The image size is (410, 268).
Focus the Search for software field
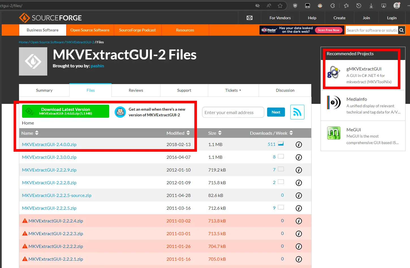372,30
